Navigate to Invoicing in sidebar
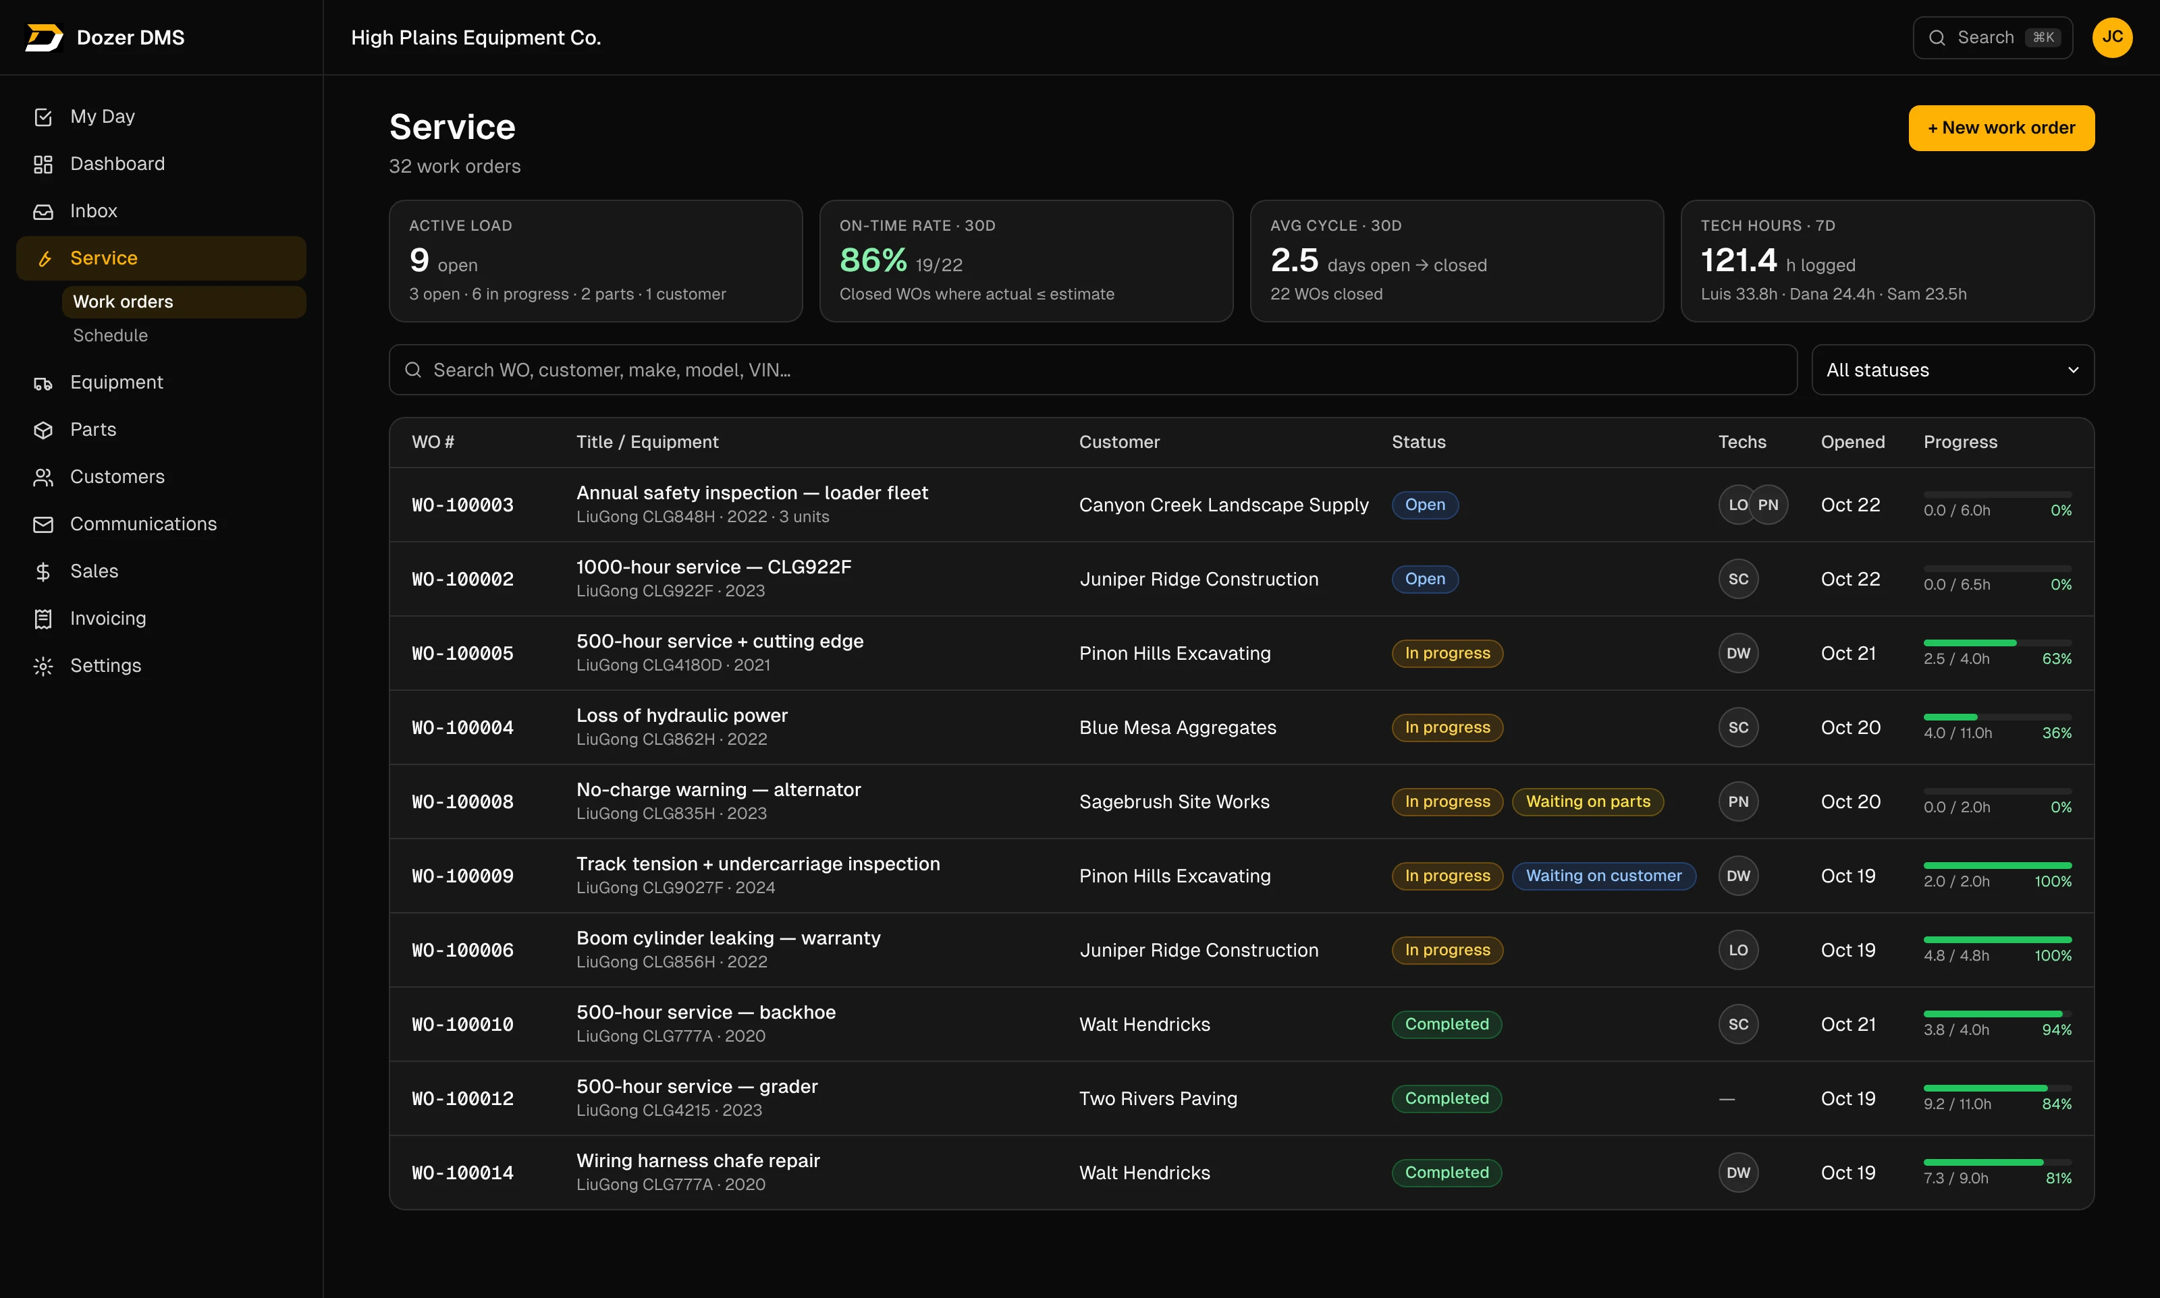 tap(161, 619)
